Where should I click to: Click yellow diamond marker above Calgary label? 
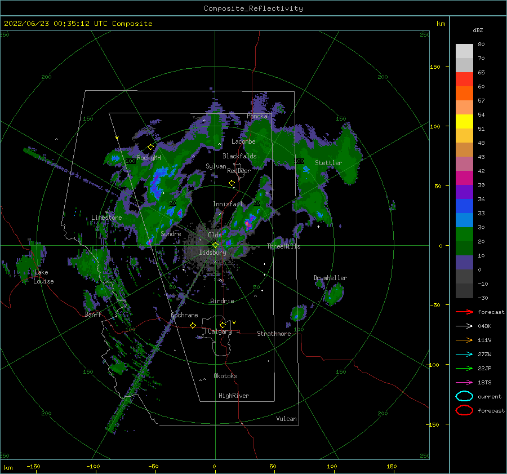[223, 325]
